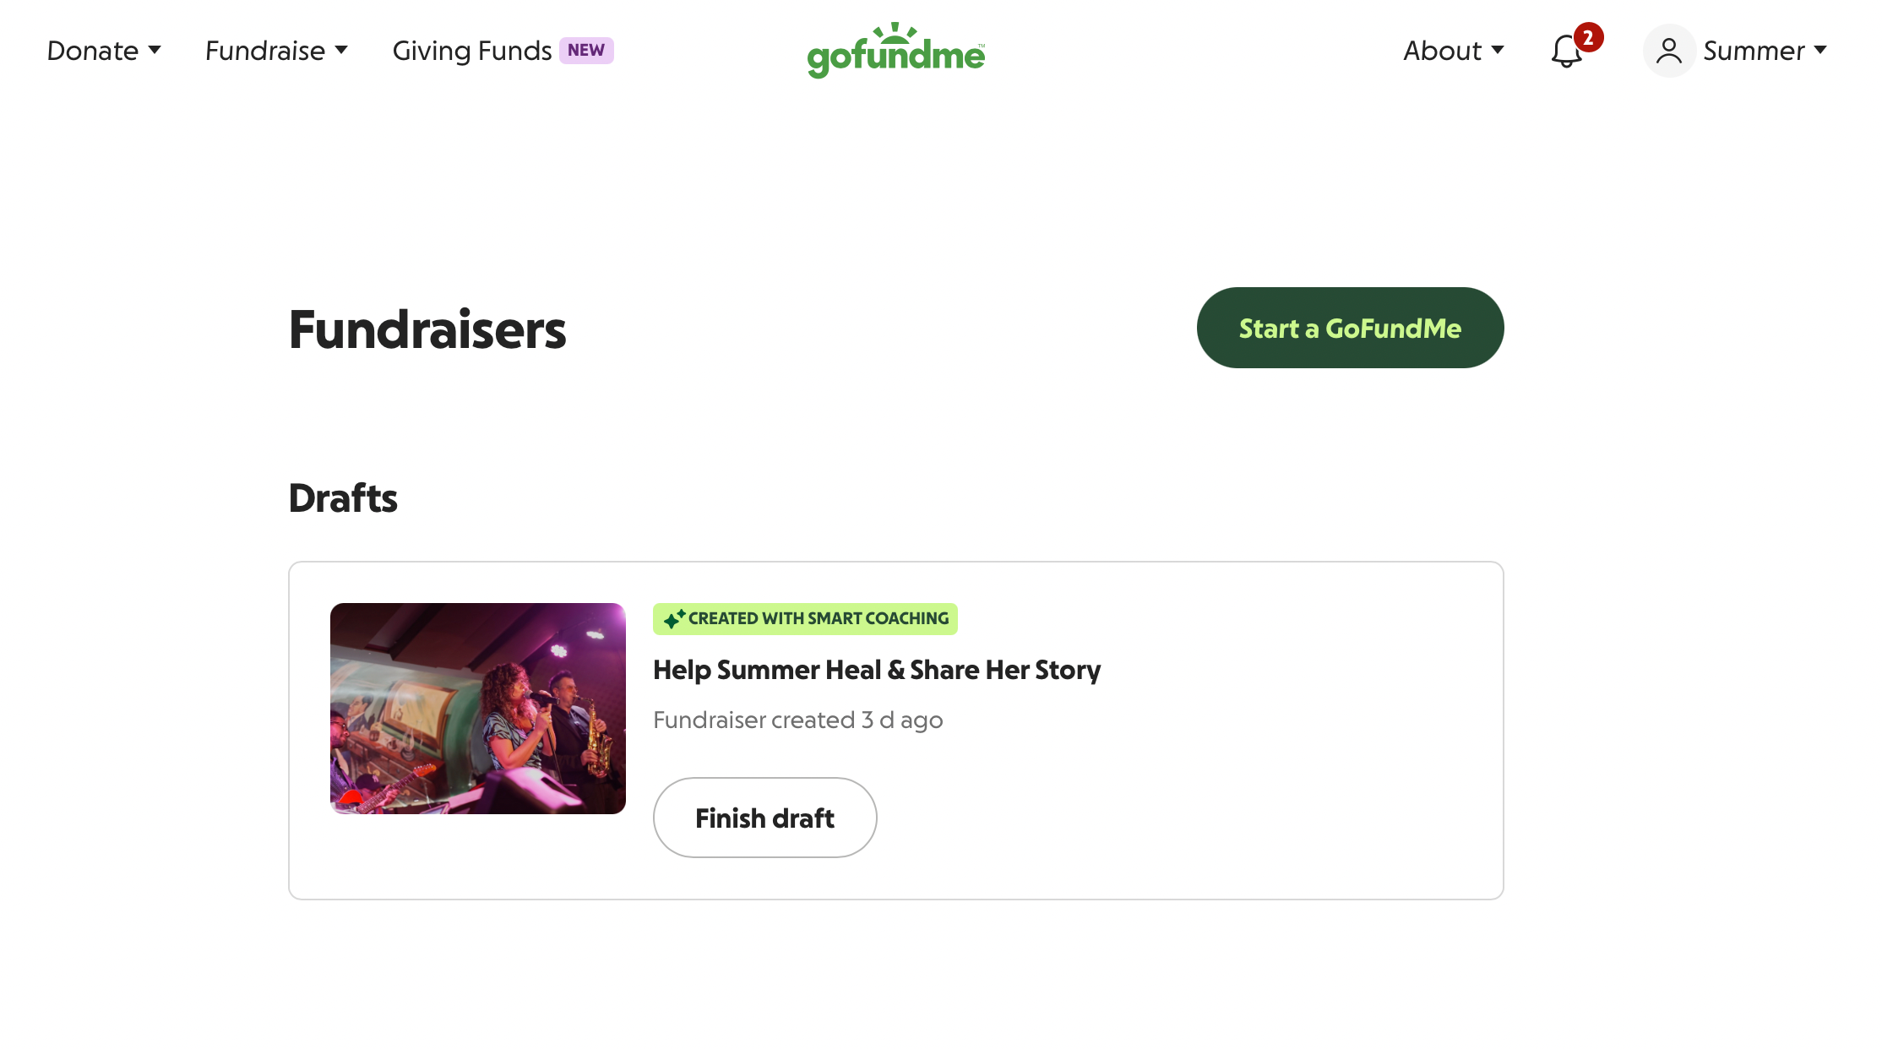The image size is (1882, 1049).
Task: Click the Summer profile avatar icon
Action: [x=1668, y=51]
